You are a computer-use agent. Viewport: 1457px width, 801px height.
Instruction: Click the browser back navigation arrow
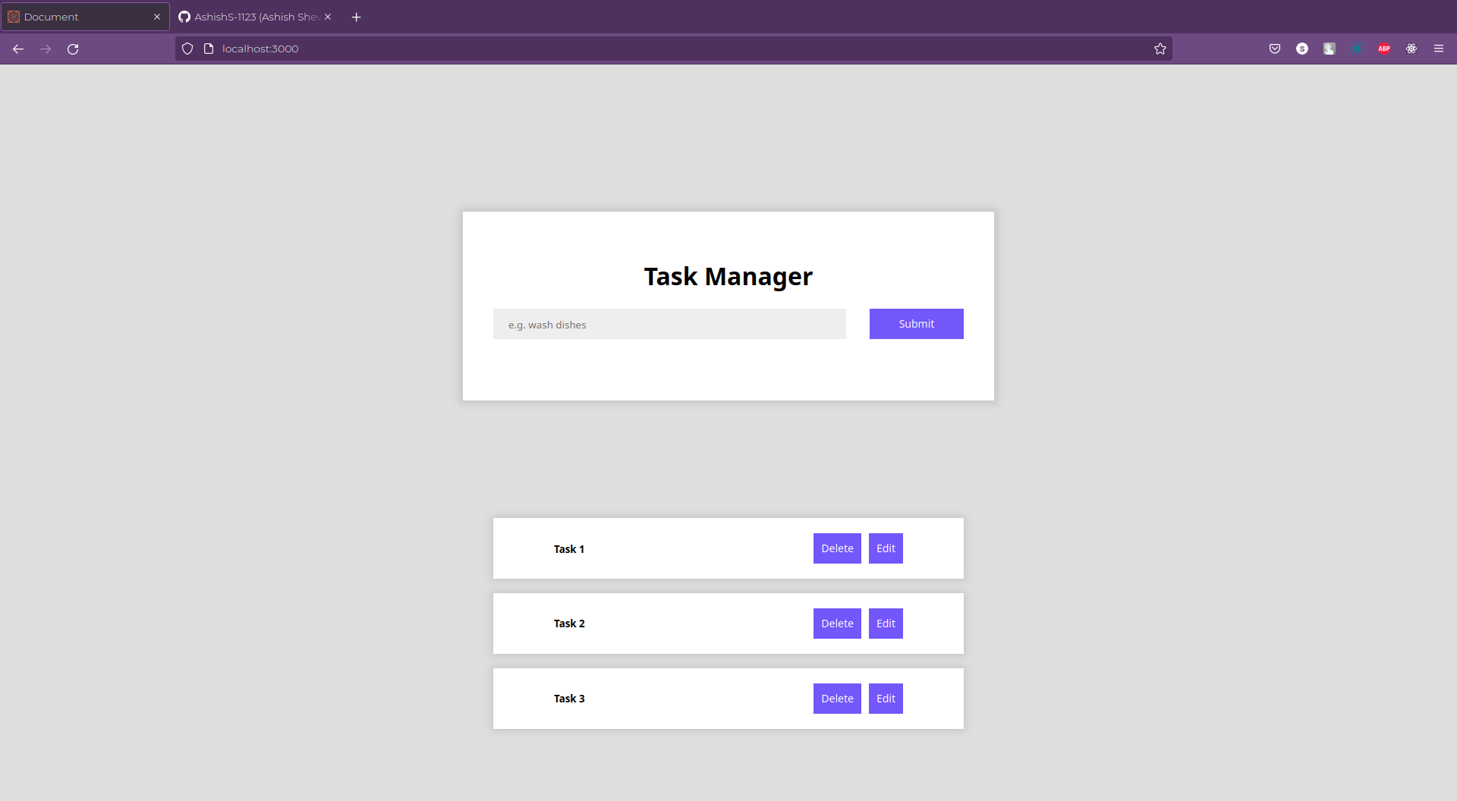[17, 49]
